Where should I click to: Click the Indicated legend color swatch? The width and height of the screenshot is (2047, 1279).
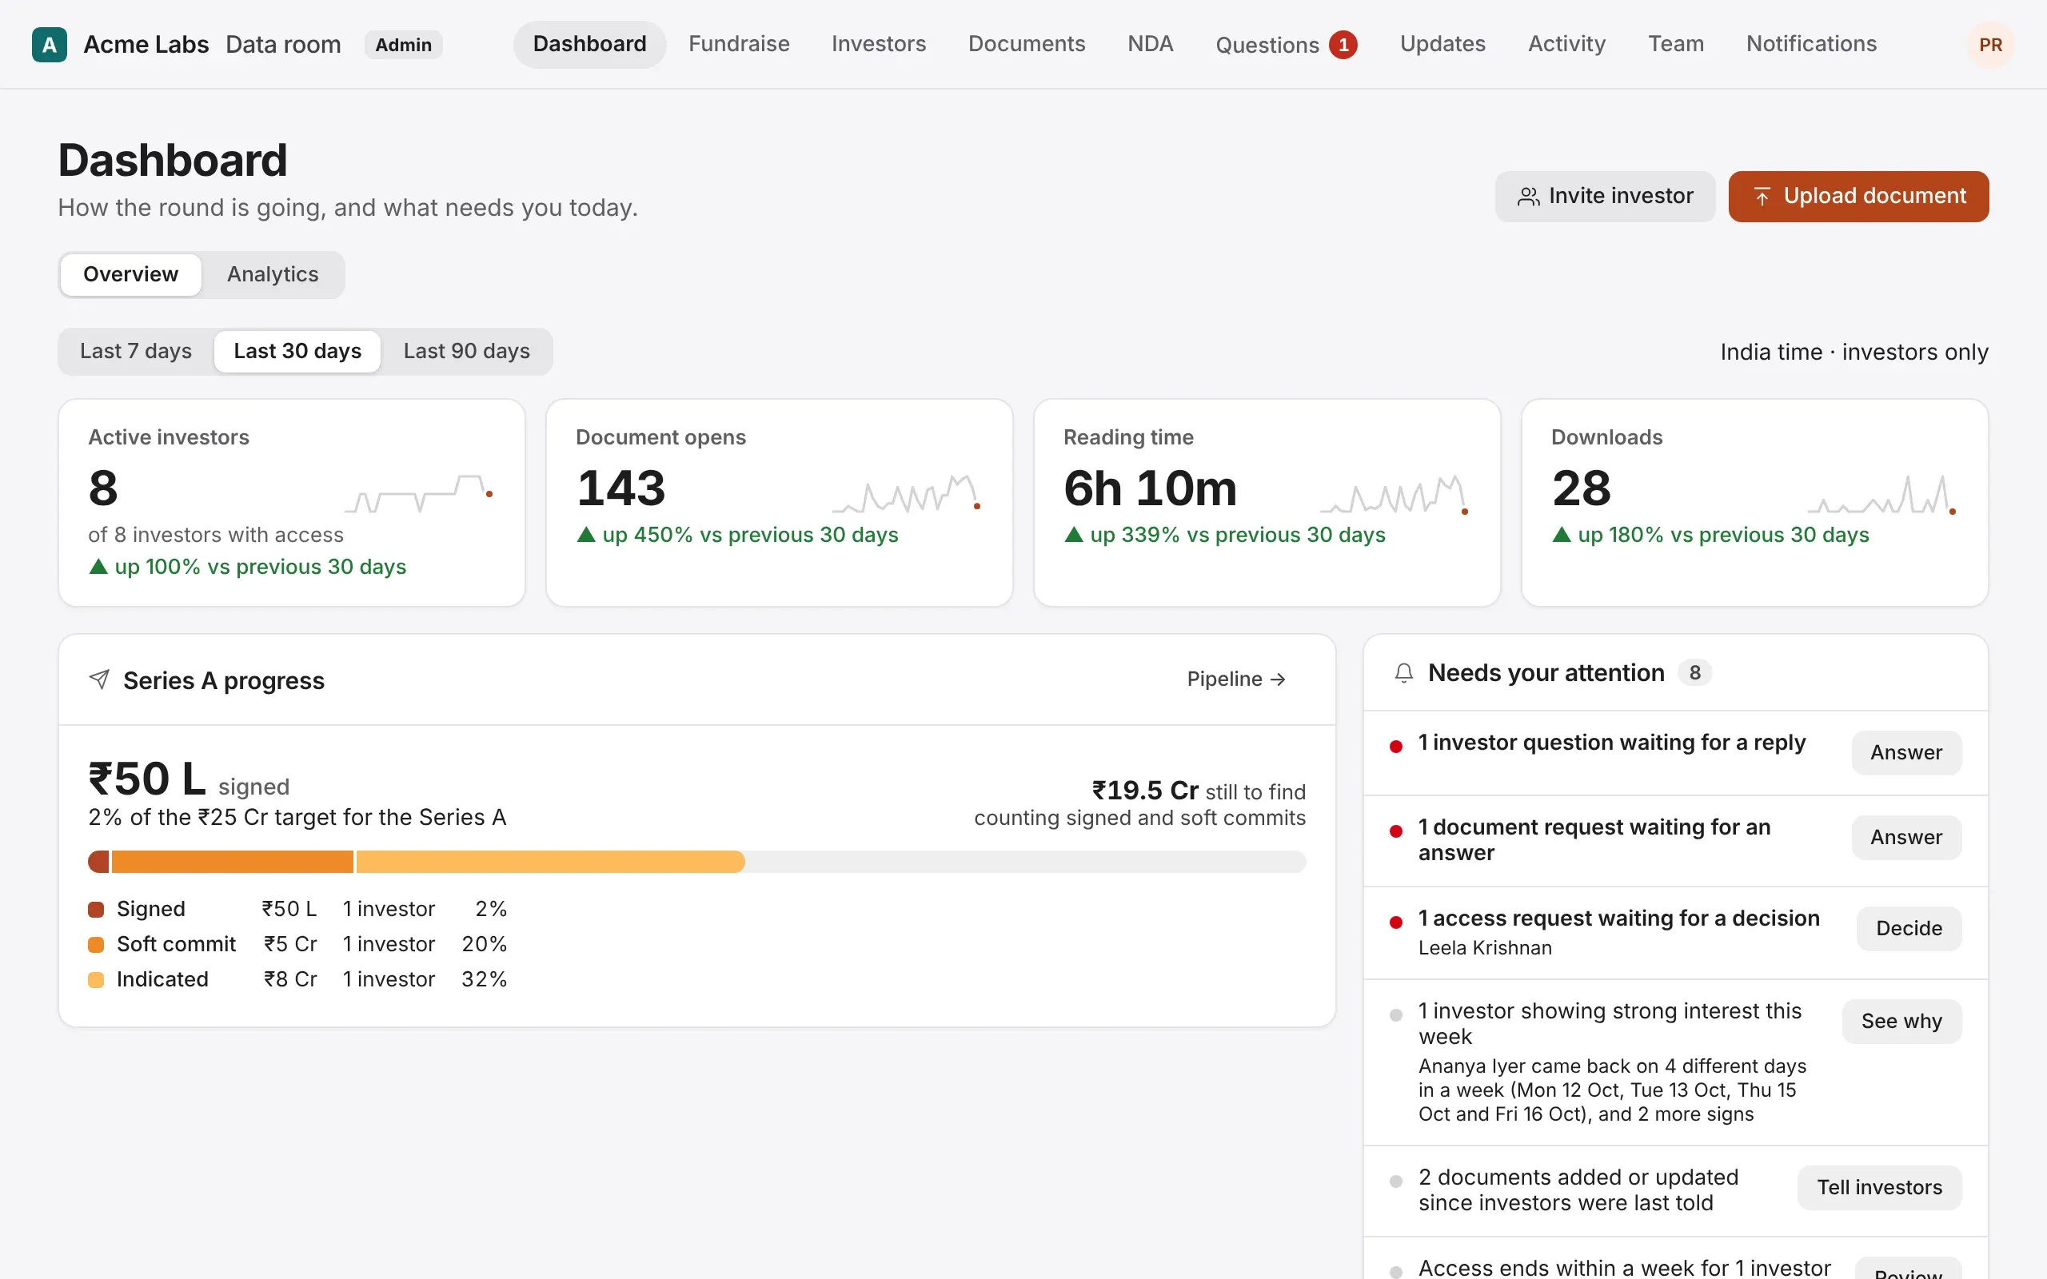coord(97,980)
